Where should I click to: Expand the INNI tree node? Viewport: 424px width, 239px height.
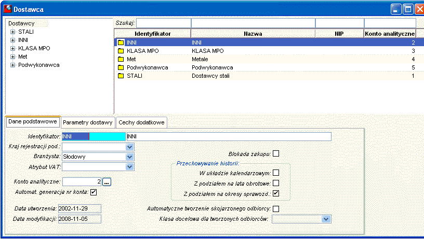(x=12, y=40)
